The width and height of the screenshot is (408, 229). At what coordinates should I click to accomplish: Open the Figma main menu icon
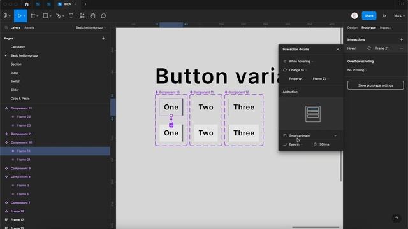(6, 16)
